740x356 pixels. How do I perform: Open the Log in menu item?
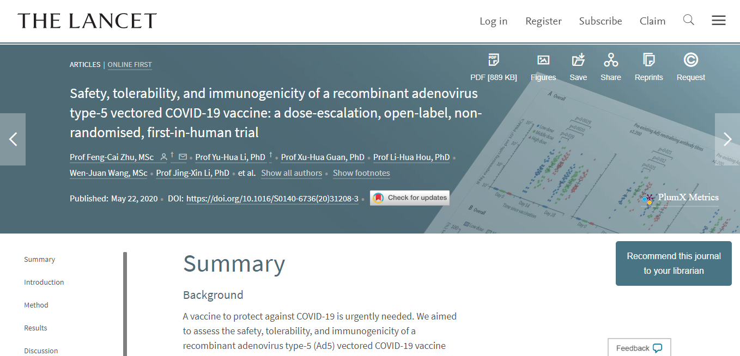pos(493,21)
